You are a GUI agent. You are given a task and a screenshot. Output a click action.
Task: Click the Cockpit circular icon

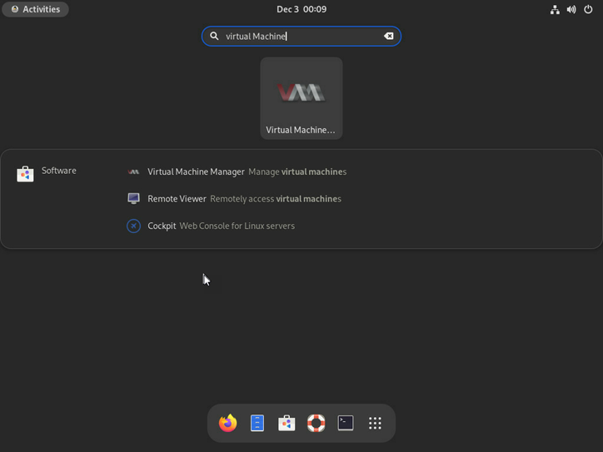tap(133, 226)
